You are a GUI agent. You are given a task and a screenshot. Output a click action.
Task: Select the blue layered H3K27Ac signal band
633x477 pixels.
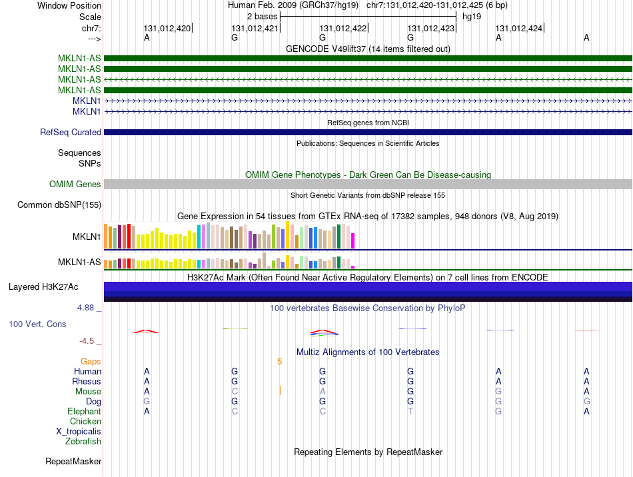(x=368, y=292)
